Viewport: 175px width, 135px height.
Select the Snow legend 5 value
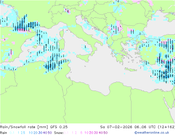(81, 133)
